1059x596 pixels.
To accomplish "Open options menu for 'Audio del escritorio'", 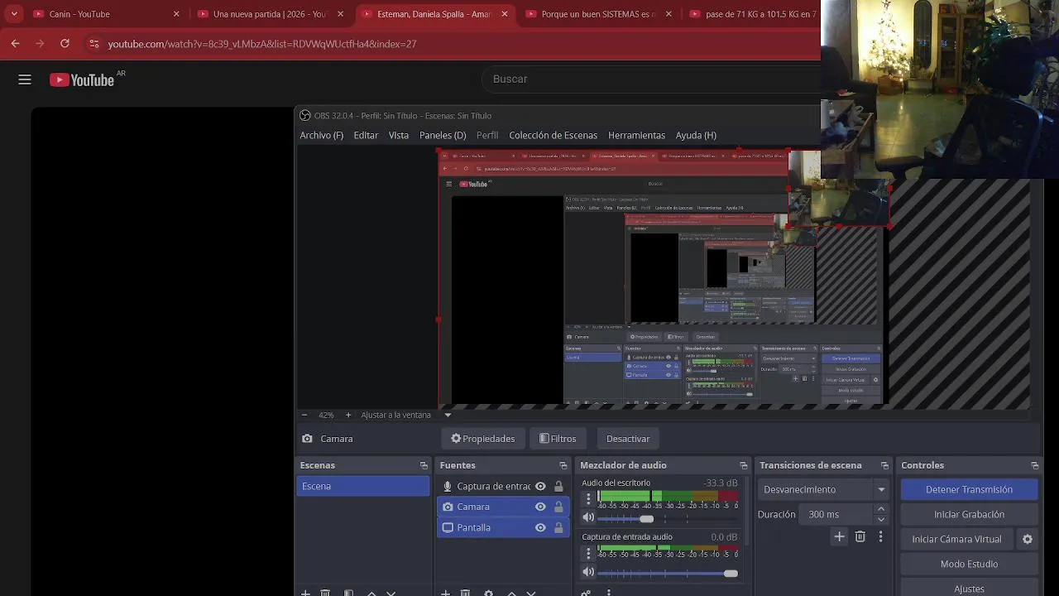I will coord(588,498).
